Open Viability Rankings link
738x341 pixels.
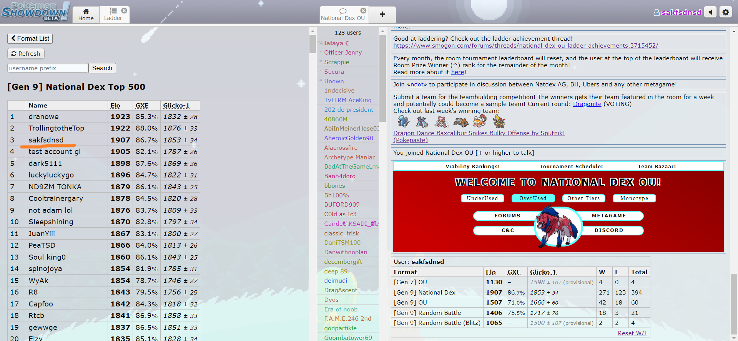472,166
